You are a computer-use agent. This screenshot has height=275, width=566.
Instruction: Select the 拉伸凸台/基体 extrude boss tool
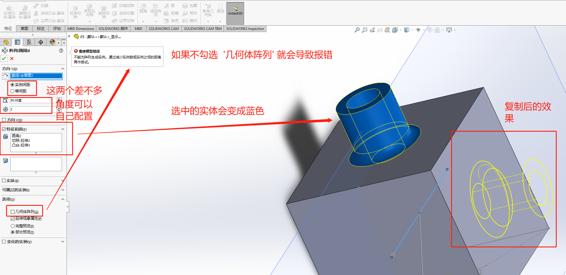click(9, 12)
